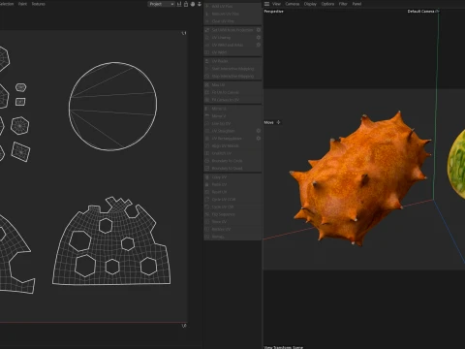Open UV Weld and Relax options gear
This screenshot has width=465, height=349.
(259, 45)
